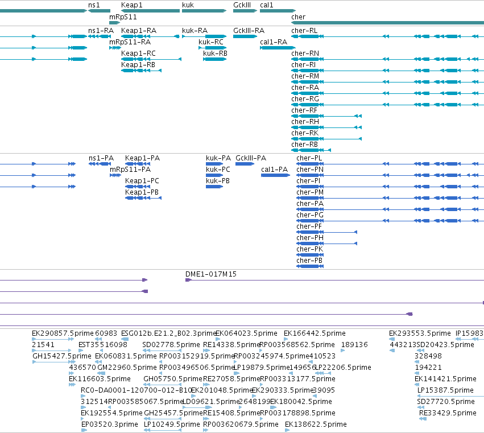Click the cher-RH transcript label
Screen dimensions: 484x433
pos(305,122)
